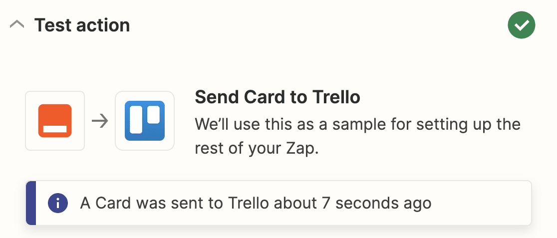Screen dimensions: 557x238
Task: Click the white bar inside orange icon
Action: [55, 129]
